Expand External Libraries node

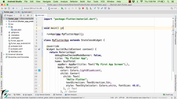4,54
